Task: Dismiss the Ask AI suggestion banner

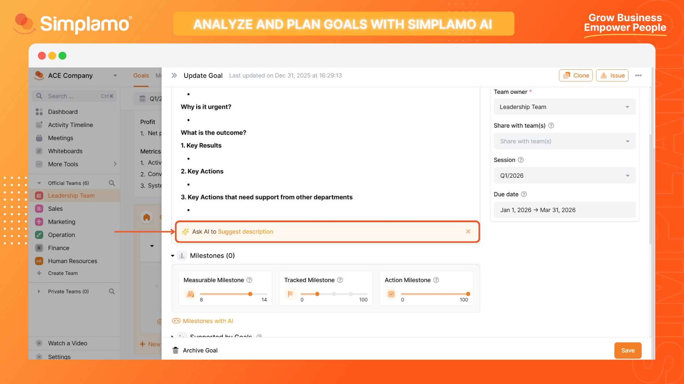Action: point(468,232)
